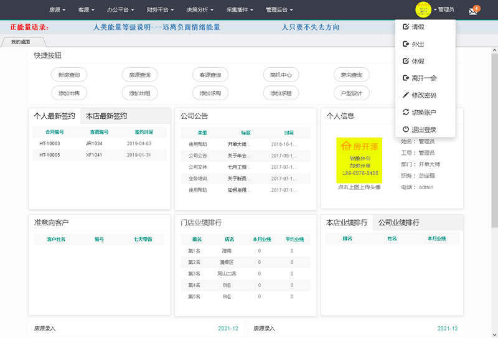This screenshot has height=338, width=498.
Task: Open contract HT-10003 row
Action: [50, 143]
